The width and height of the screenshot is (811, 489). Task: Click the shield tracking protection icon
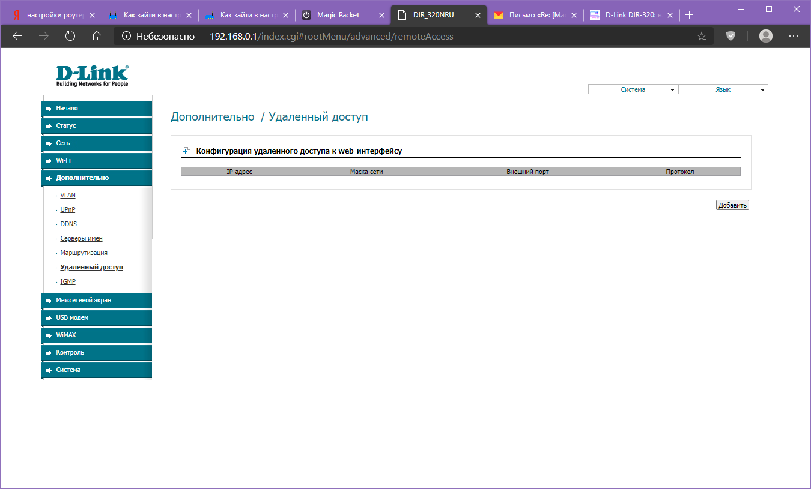(731, 36)
